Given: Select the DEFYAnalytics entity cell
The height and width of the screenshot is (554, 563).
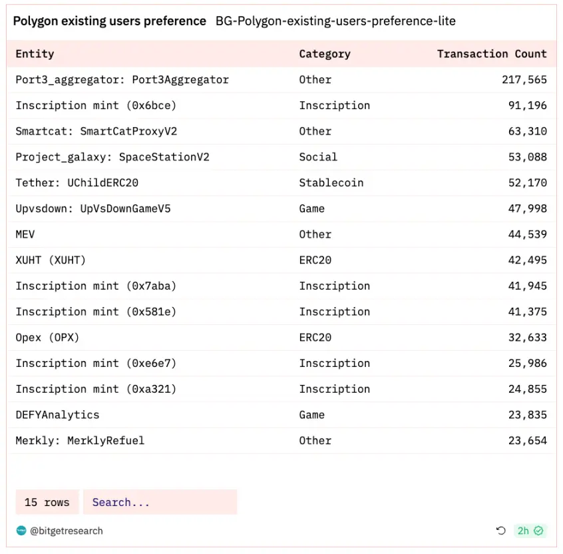Looking at the screenshot, I should click(58, 415).
